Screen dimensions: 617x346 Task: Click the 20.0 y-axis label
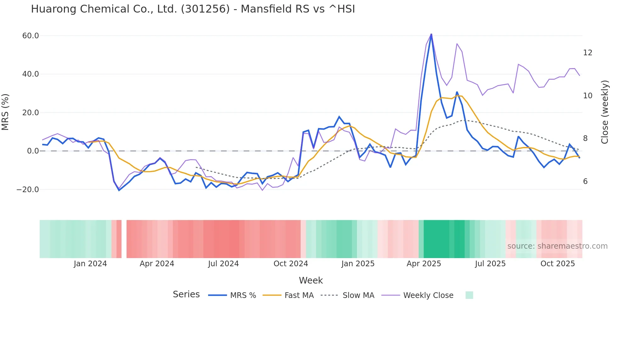[31, 113]
